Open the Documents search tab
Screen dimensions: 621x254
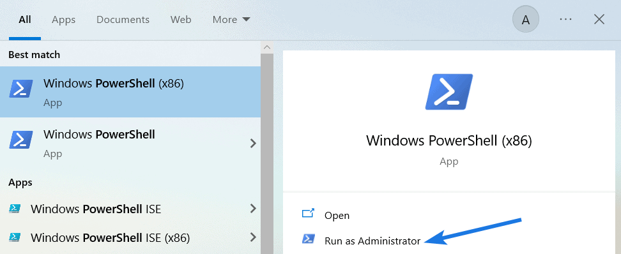pyautogui.click(x=123, y=20)
